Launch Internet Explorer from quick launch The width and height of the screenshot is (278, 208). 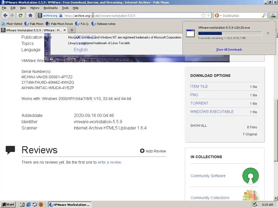28,205
